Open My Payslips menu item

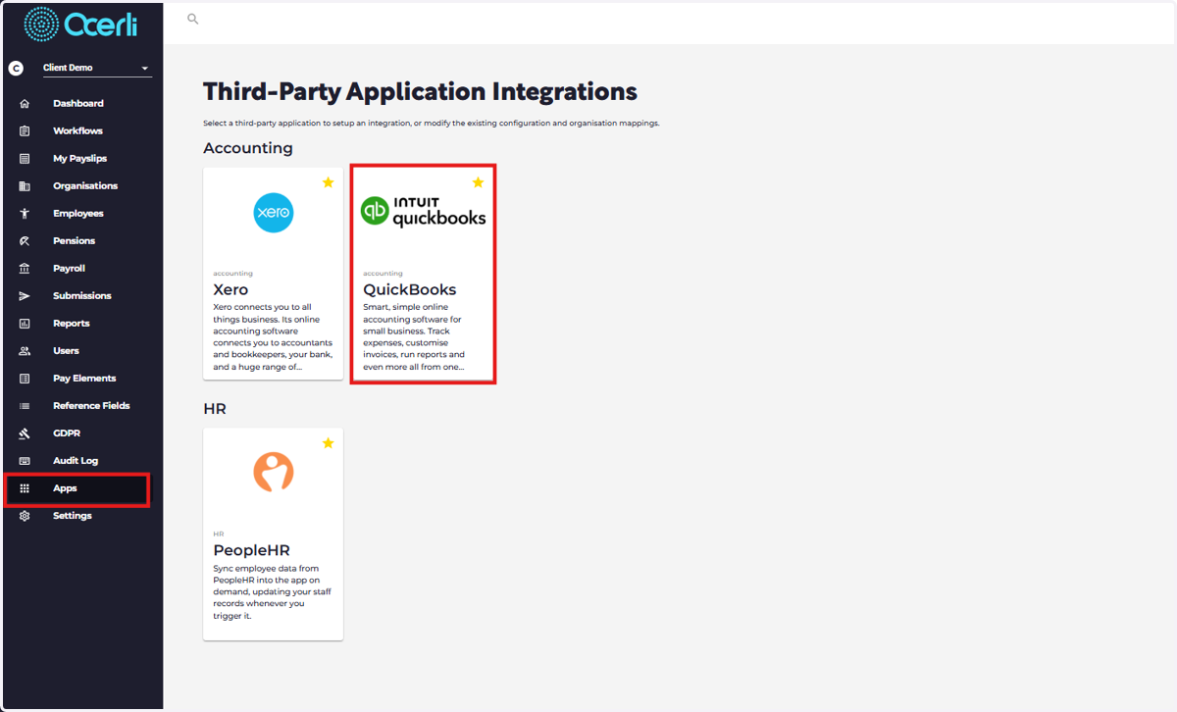81,159
